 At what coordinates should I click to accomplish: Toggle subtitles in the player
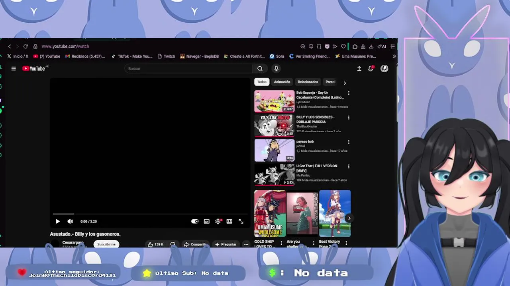coord(206,222)
